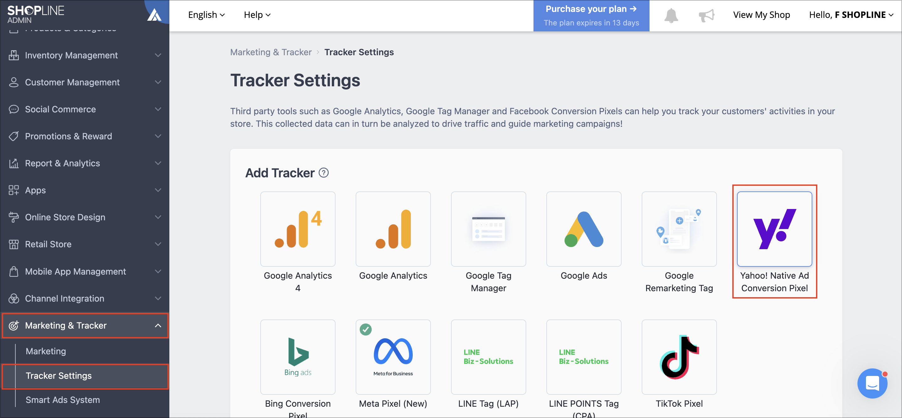Expand the Channel Integration chevron
This screenshot has height=418, width=902.
pyautogui.click(x=158, y=298)
